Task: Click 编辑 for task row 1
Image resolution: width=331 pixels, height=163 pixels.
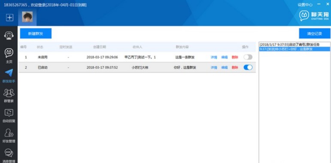Action: [225, 57]
